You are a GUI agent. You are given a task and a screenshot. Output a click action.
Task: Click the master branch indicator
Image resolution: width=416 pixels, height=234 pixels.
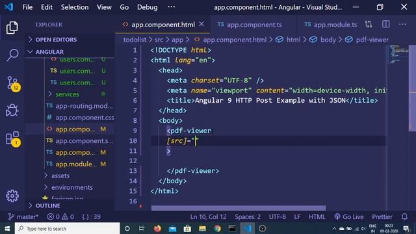coord(23,216)
